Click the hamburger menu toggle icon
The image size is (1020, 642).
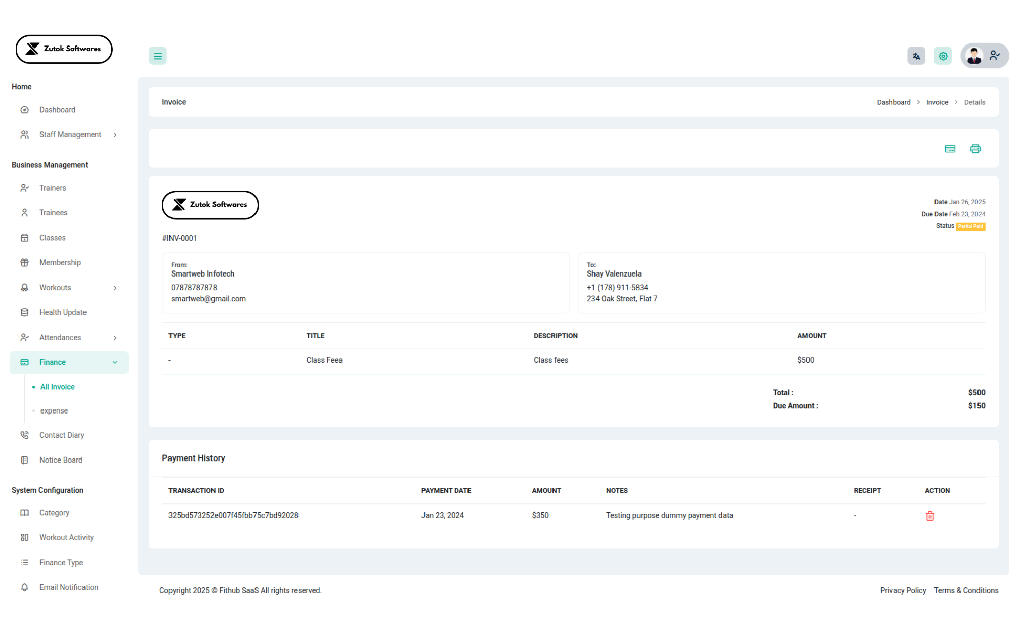157,56
